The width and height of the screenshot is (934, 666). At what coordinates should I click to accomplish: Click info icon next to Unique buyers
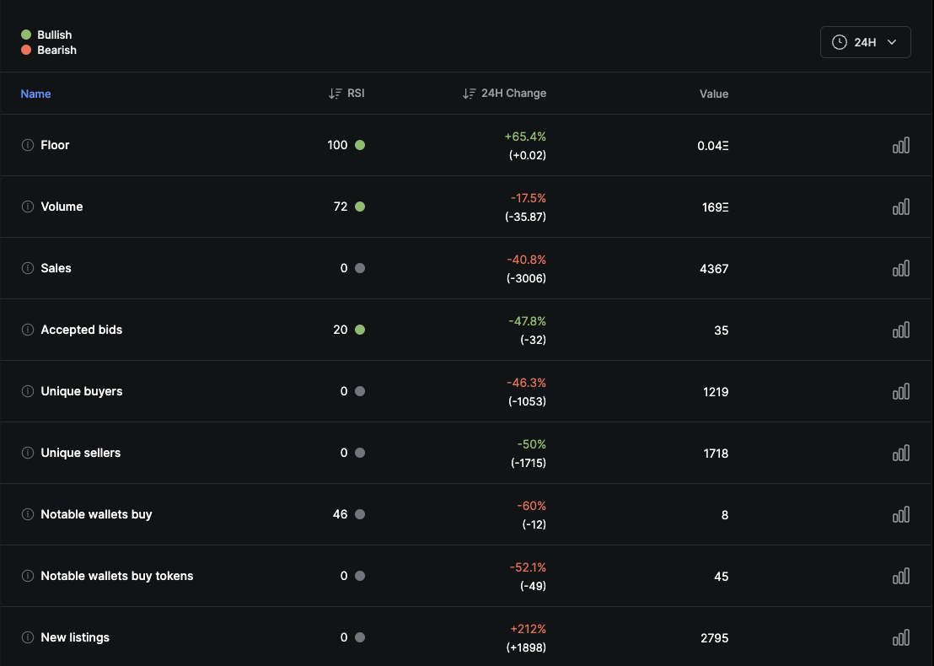pos(27,391)
